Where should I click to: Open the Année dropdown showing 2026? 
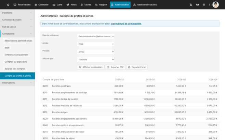point(95,44)
